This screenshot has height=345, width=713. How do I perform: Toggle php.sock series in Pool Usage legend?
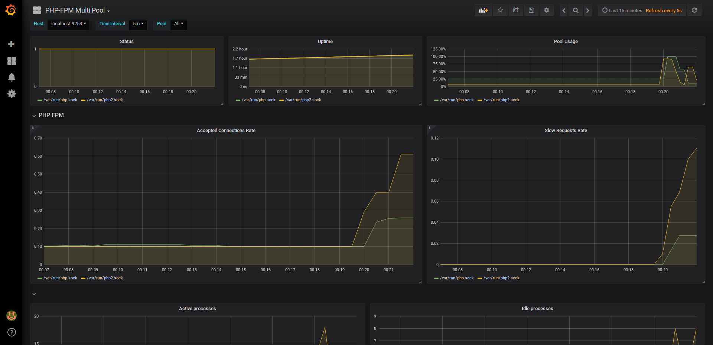click(457, 100)
